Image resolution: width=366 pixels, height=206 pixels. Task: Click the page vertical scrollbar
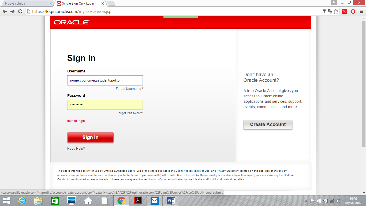[x=364, y=84]
